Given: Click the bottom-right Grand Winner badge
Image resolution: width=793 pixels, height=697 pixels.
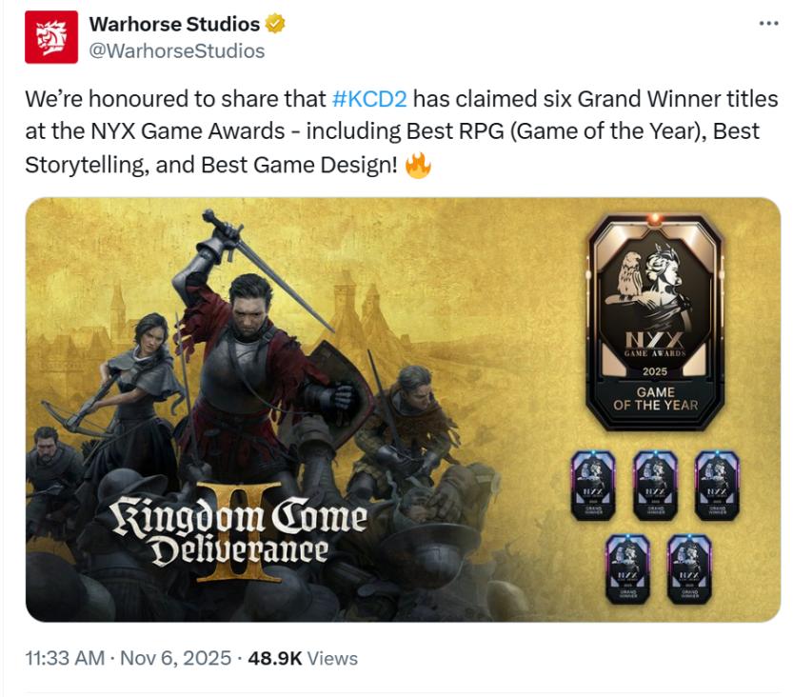Looking at the screenshot, I should tap(689, 569).
